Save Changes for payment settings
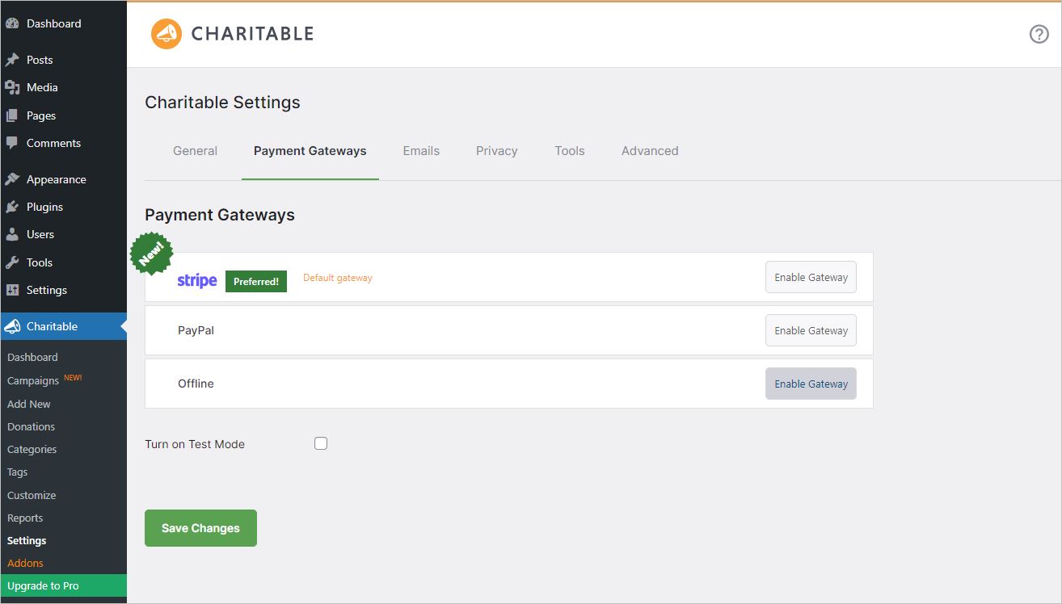This screenshot has height=604, width=1062. click(200, 527)
